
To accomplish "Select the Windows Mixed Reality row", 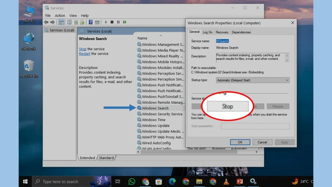I will point(161,56).
